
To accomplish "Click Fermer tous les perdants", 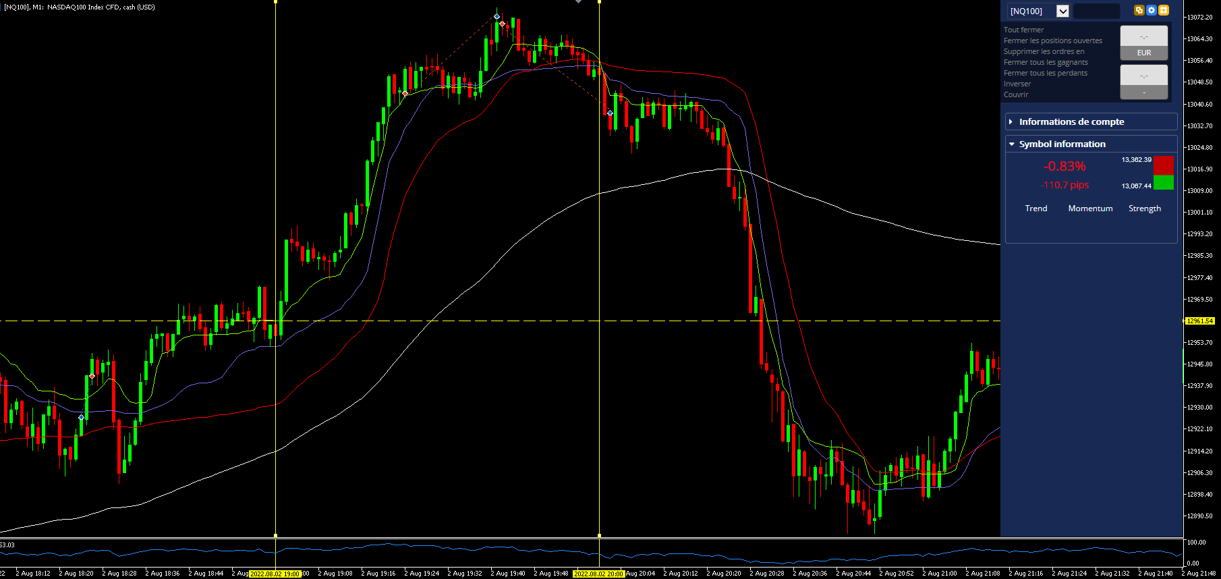I will (1046, 73).
